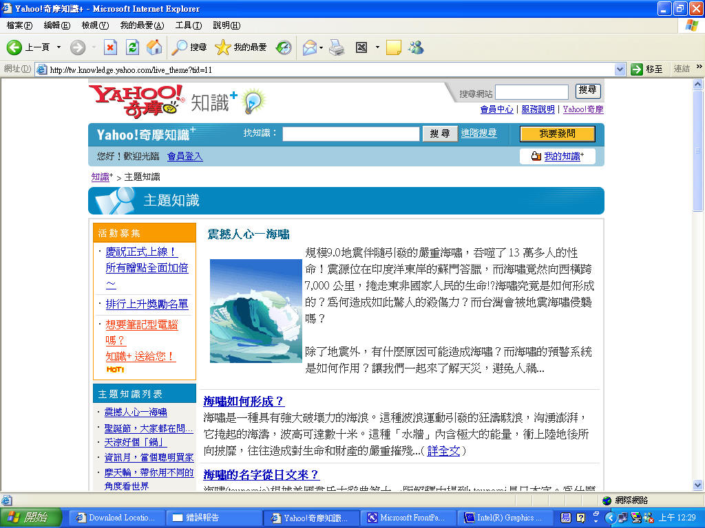This screenshot has width=705, height=528.
Task: Go to the Home page icon
Action: tap(154, 47)
